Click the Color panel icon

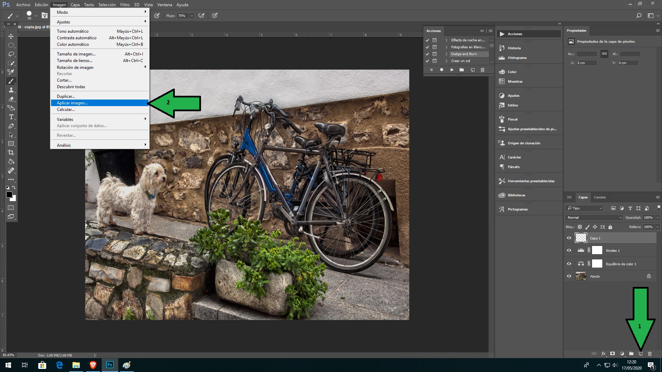(x=502, y=71)
